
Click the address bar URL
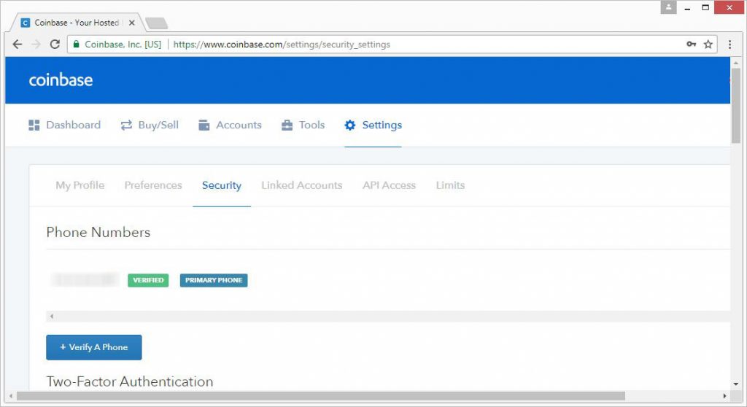(x=282, y=44)
